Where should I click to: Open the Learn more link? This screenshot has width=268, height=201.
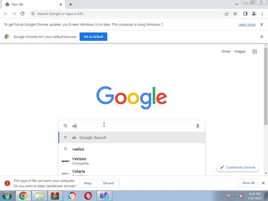[x=247, y=24]
